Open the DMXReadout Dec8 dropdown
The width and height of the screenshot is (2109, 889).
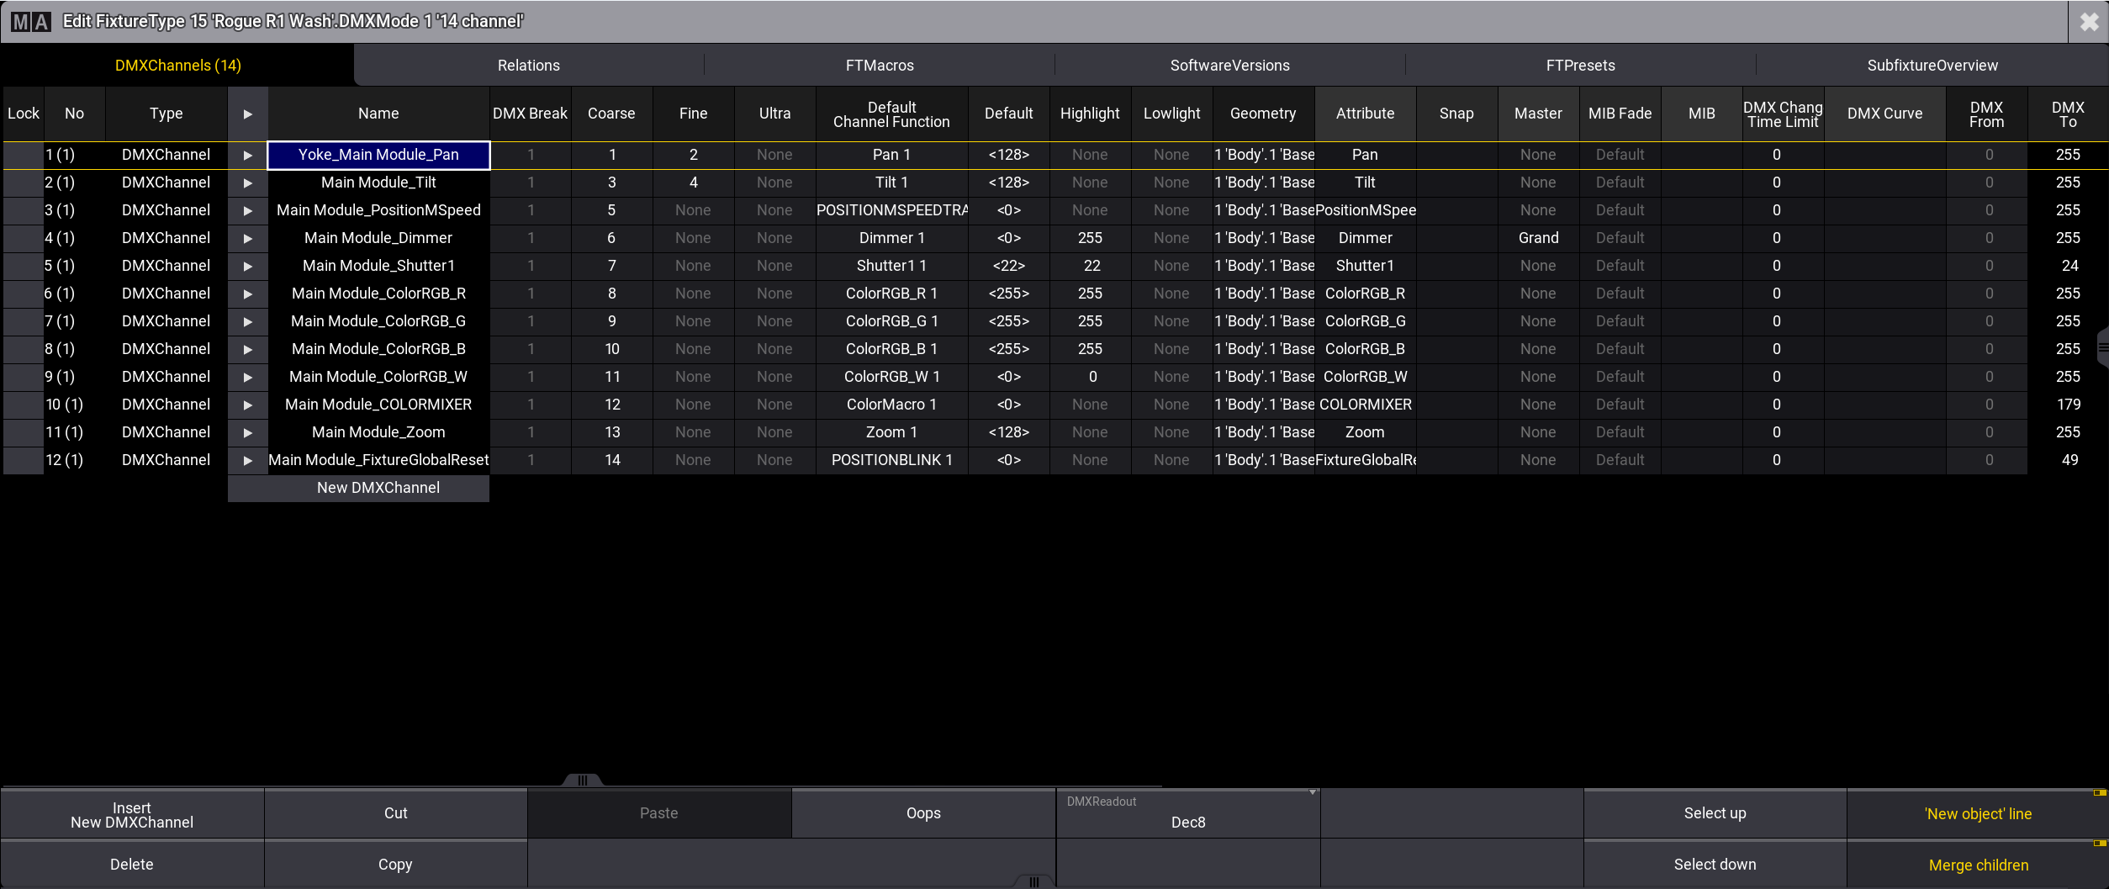(x=1187, y=814)
